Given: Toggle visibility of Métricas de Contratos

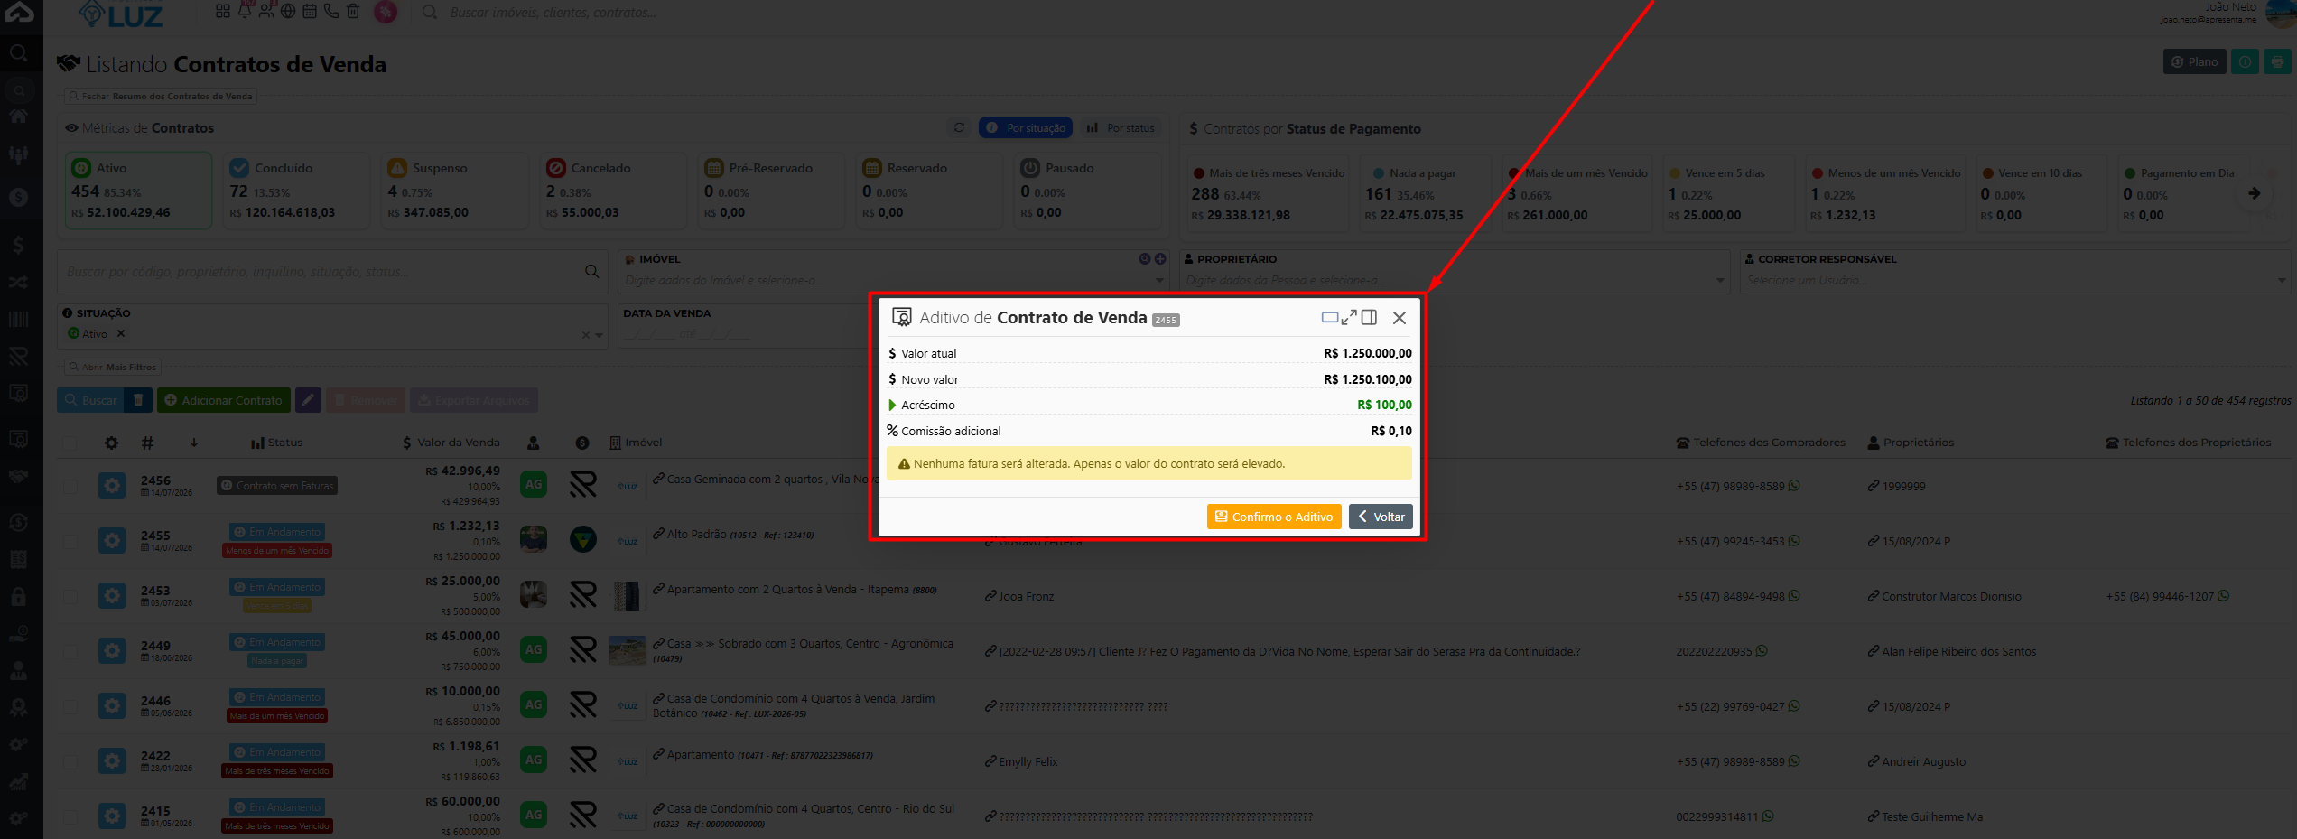Looking at the screenshot, I should point(71,128).
